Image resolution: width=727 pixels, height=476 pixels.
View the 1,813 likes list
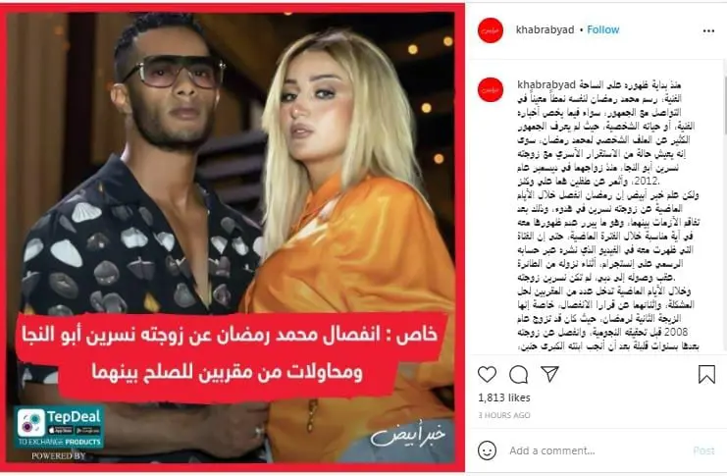point(504,397)
